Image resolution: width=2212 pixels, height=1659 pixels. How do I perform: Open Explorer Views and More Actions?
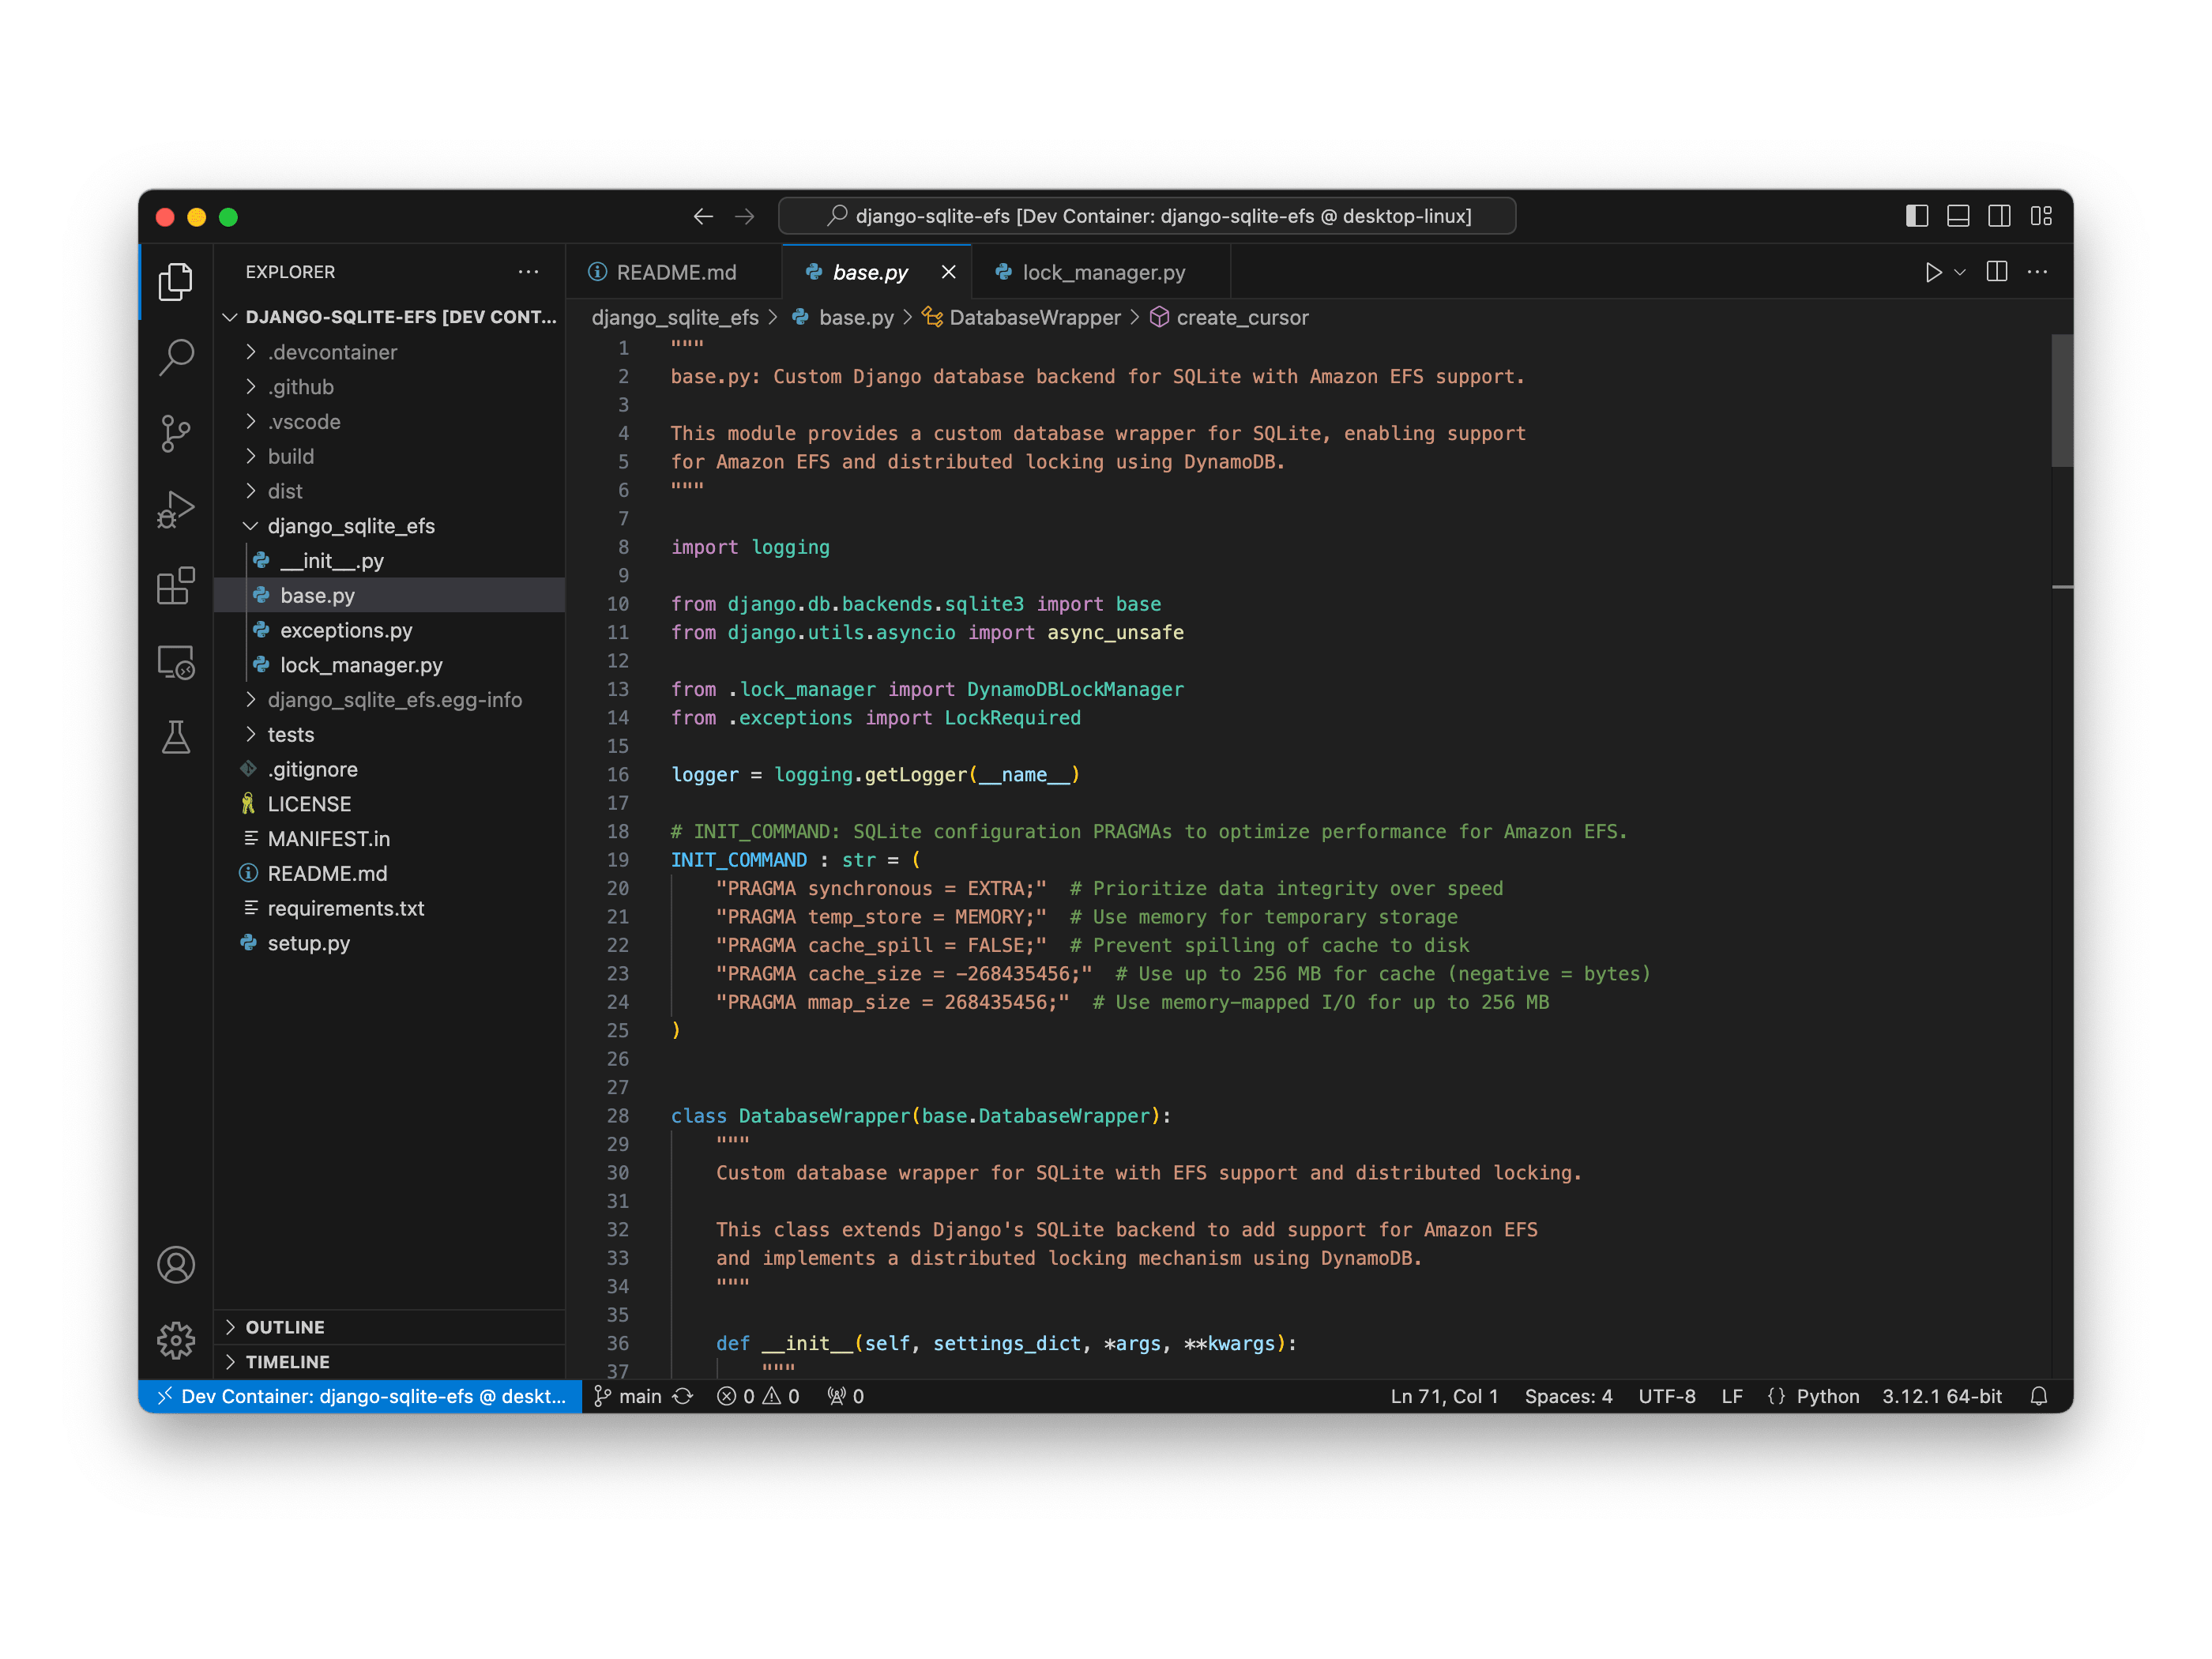[x=528, y=272]
